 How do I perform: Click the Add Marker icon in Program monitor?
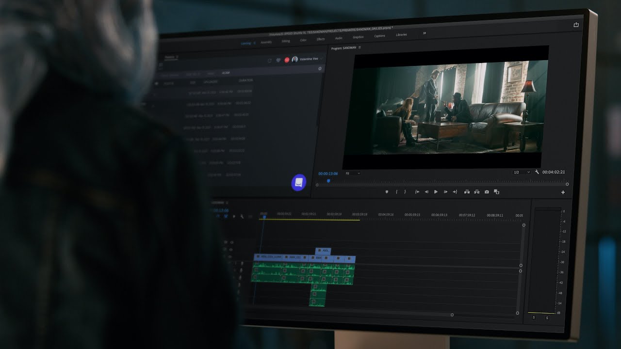point(387,192)
